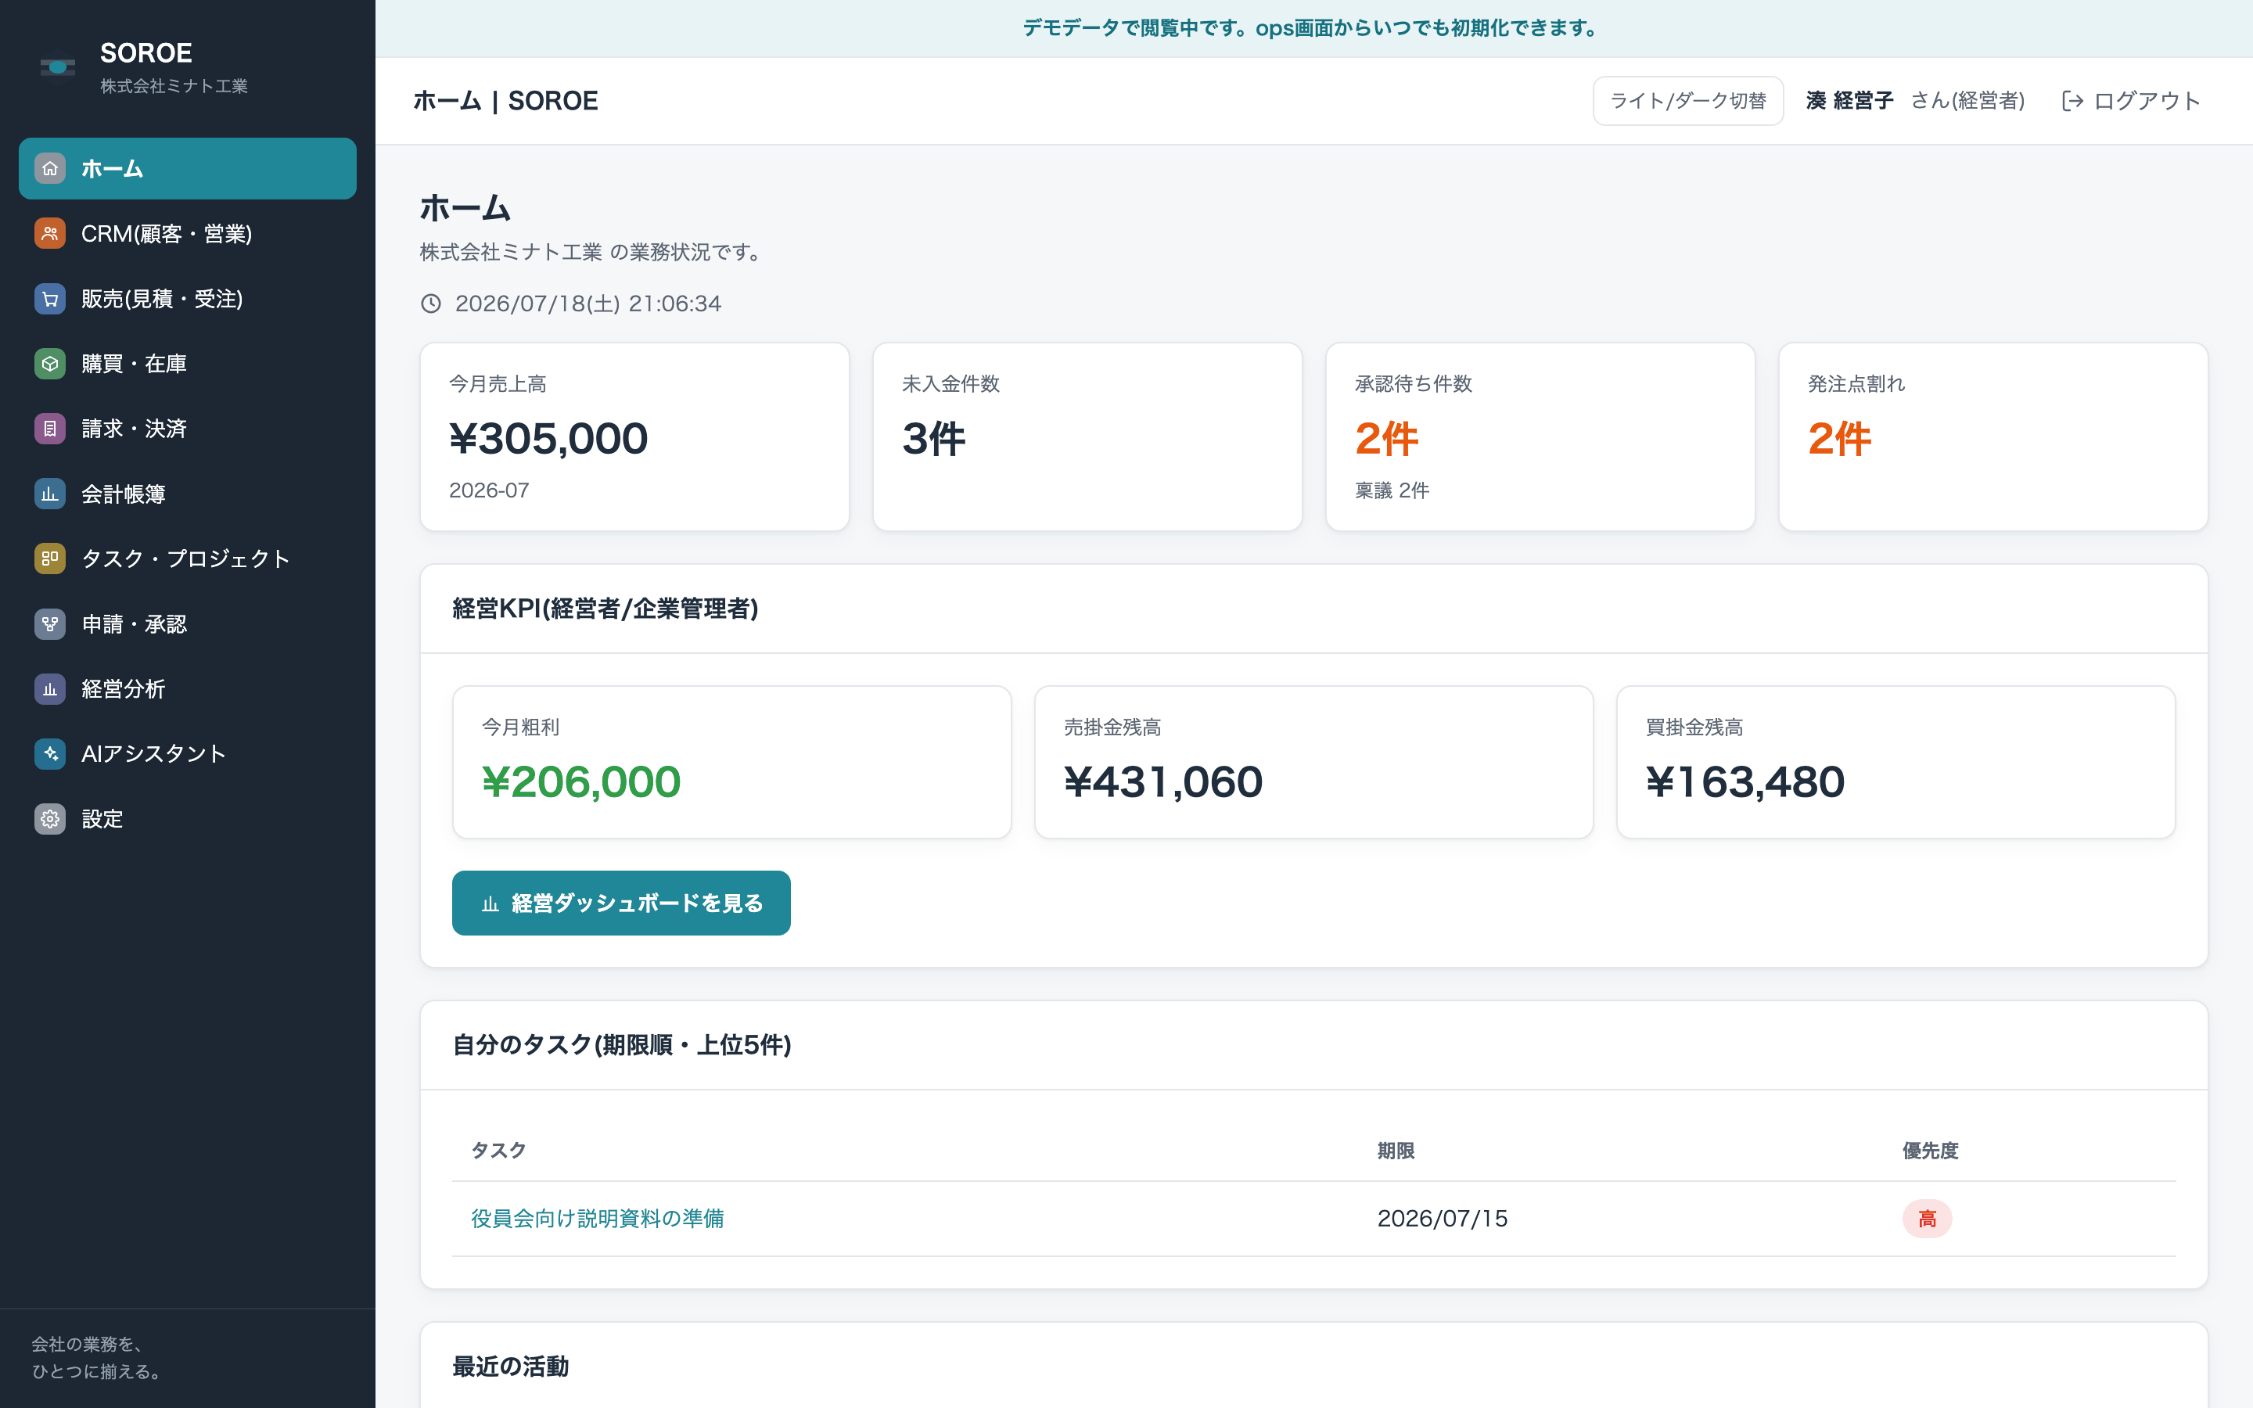The height and width of the screenshot is (1408, 2253).
Task: Click 売掛金残高 ¥431,060 value
Action: [1162, 781]
